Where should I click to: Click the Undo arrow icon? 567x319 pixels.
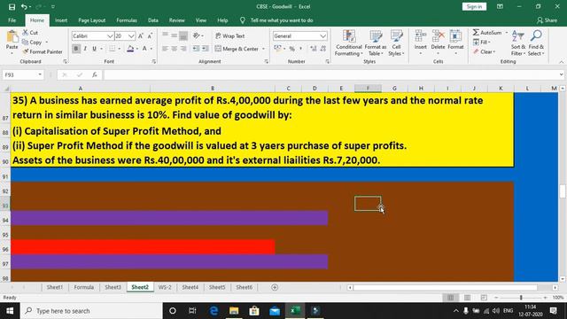24,6
